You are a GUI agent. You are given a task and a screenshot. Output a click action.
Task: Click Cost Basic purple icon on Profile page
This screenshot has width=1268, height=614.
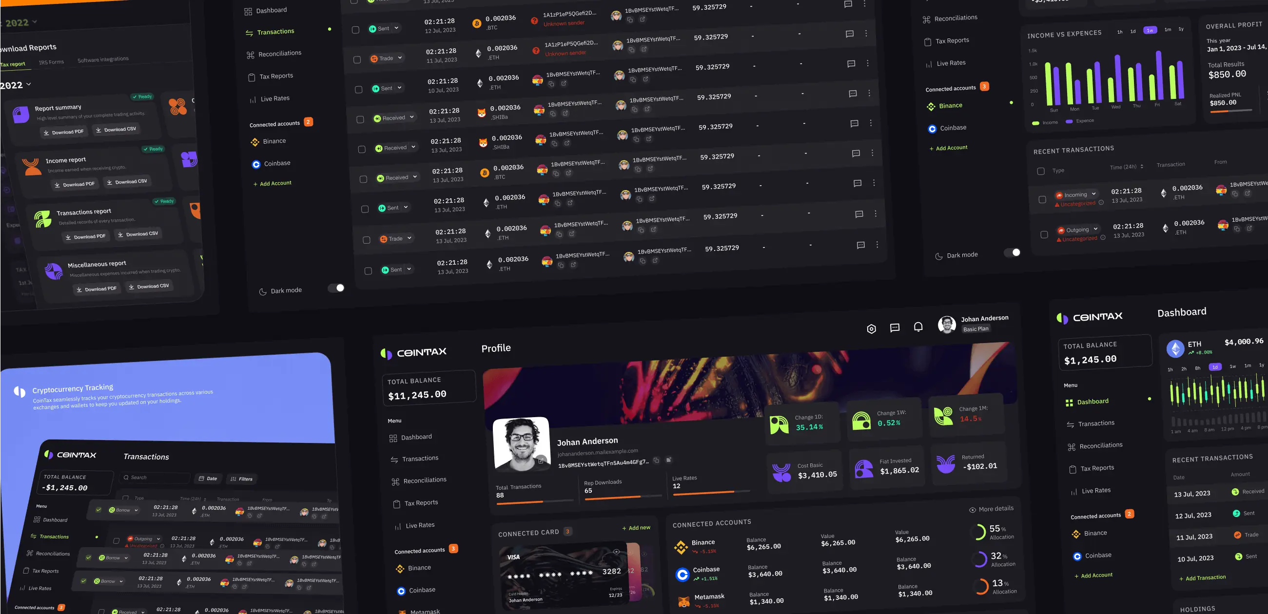pyautogui.click(x=781, y=473)
